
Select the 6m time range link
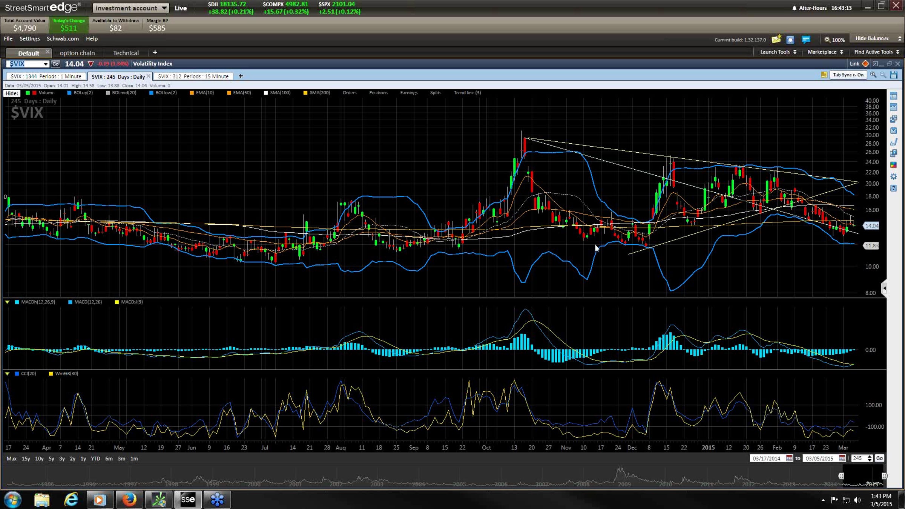[109, 458]
